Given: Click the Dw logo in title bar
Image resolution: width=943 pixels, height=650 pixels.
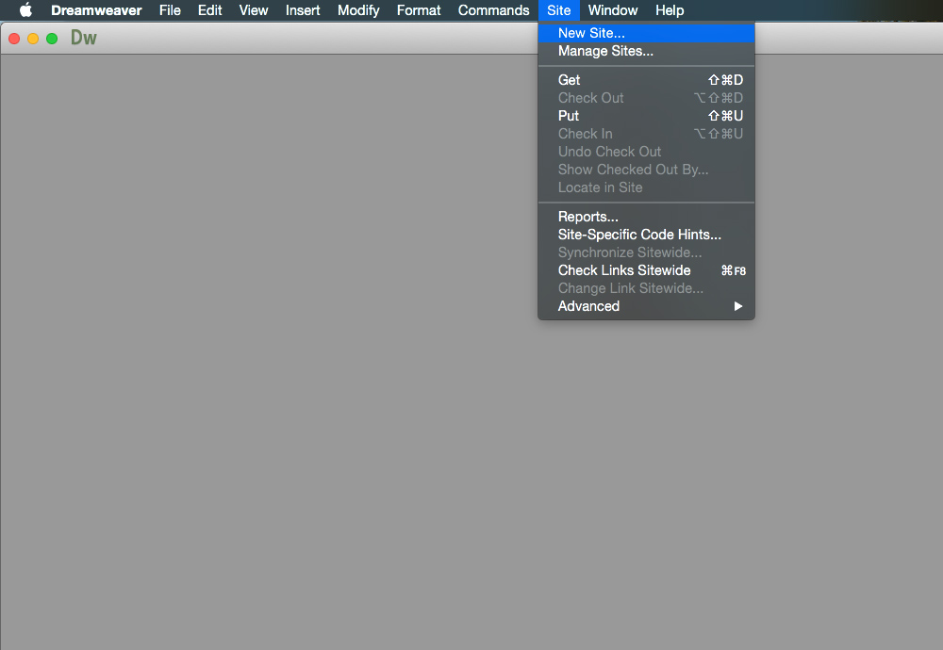Looking at the screenshot, I should click(84, 39).
